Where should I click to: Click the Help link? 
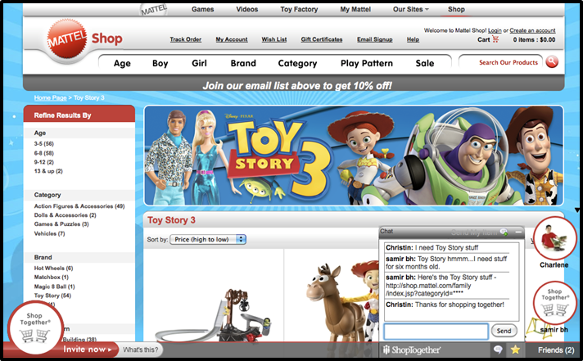tap(413, 39)
